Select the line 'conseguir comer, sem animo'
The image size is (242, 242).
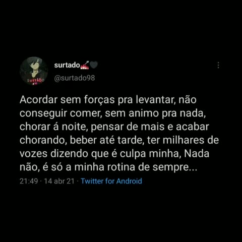[112, 113]
